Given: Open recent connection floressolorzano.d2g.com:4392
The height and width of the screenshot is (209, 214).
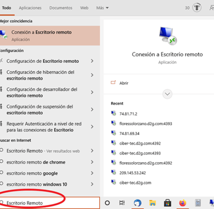Looking at the screenshot, I should 146,163.
